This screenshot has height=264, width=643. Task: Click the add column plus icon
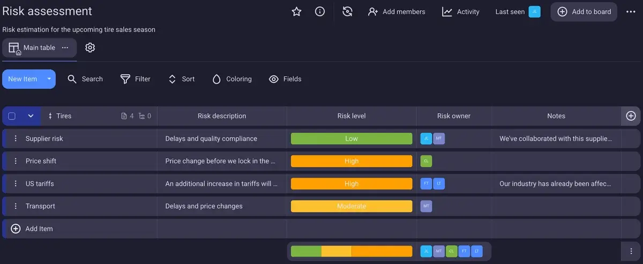[x=631, y=116]
